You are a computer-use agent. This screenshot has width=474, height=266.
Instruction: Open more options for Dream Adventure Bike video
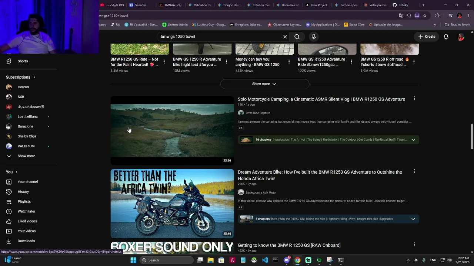click(414, 171)
